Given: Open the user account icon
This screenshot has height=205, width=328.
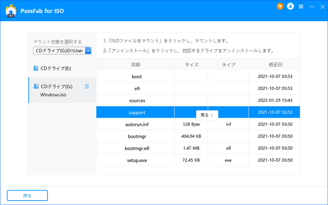Looking at the screenshot, I should click(290, 6).
